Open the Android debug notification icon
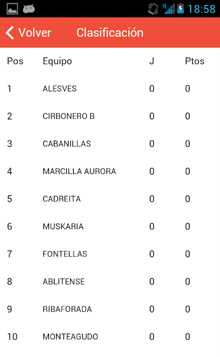 tap(29, 9)
